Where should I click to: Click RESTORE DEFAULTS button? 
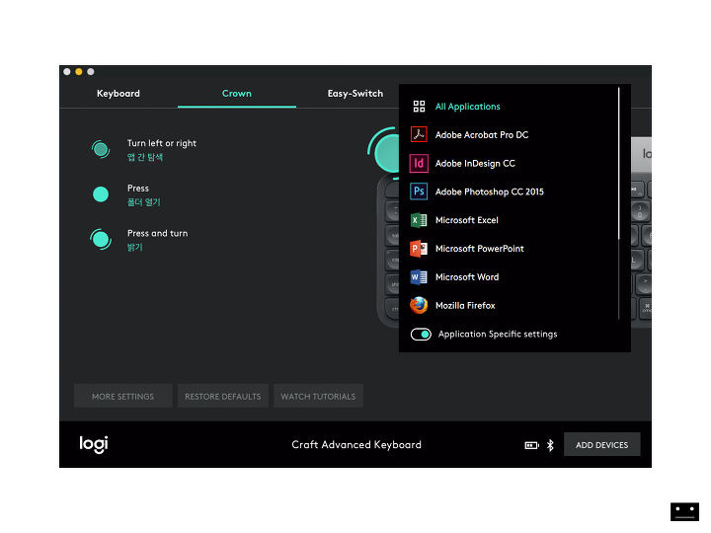pos(222,396)
